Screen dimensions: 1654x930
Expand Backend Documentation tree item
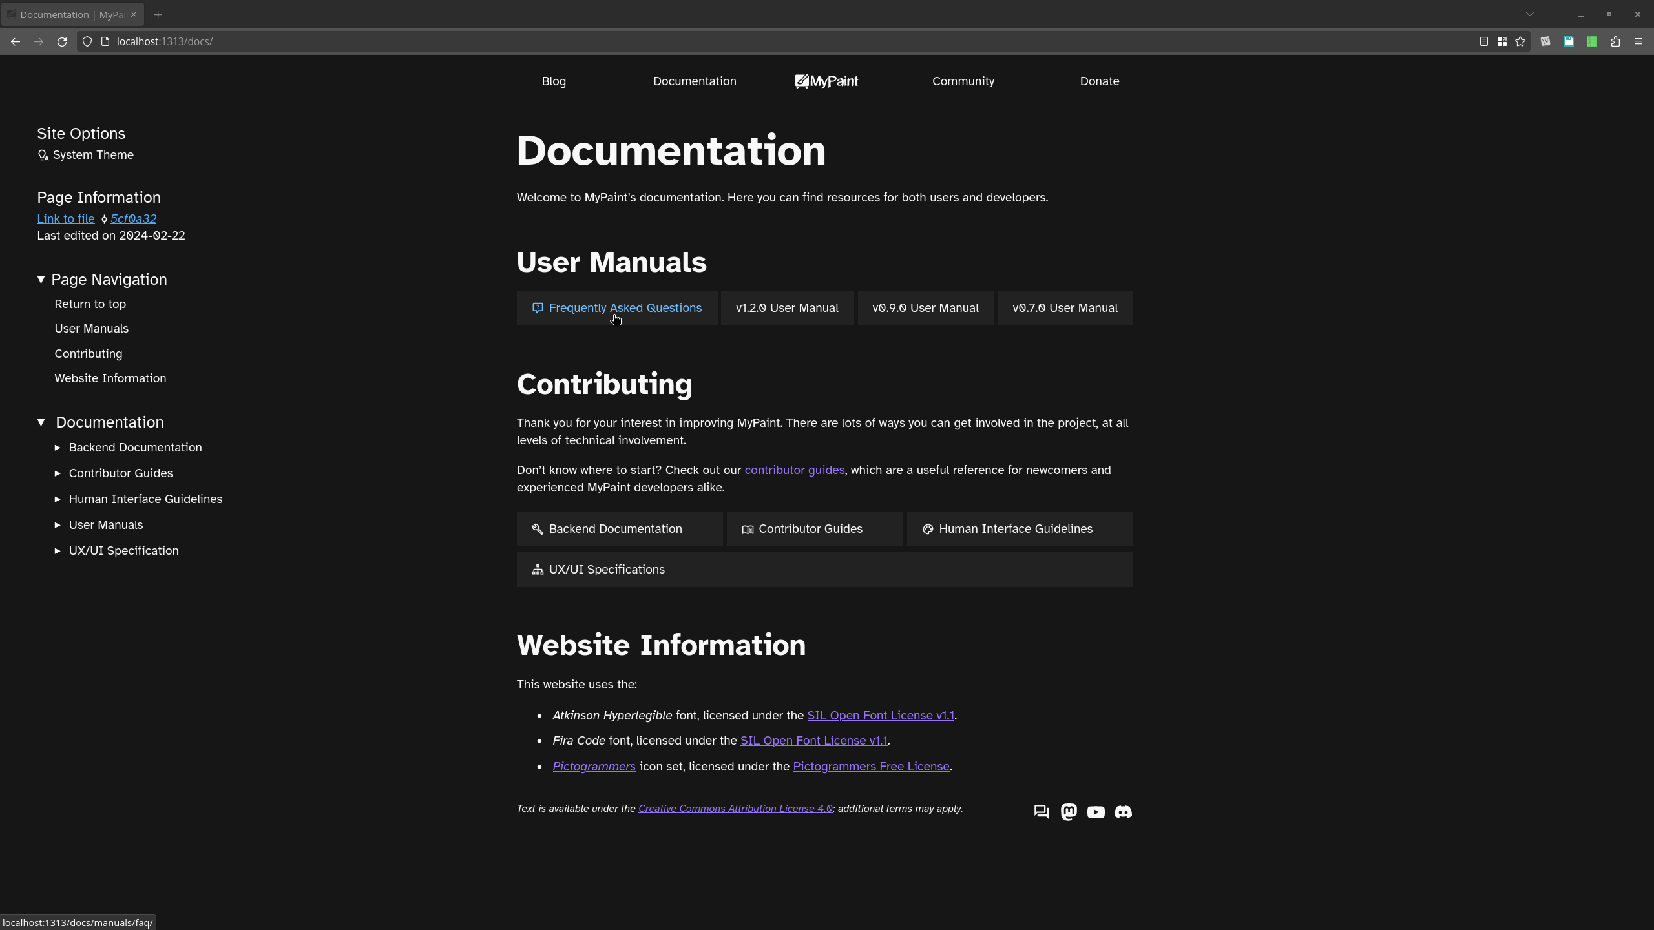point(58,448)
